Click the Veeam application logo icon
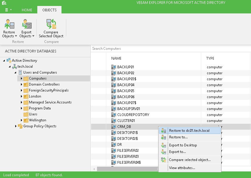 [x=4, y=3]
